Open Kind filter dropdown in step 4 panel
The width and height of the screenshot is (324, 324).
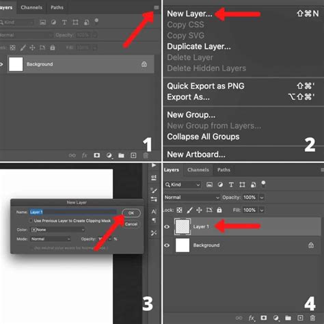point(183,185)
